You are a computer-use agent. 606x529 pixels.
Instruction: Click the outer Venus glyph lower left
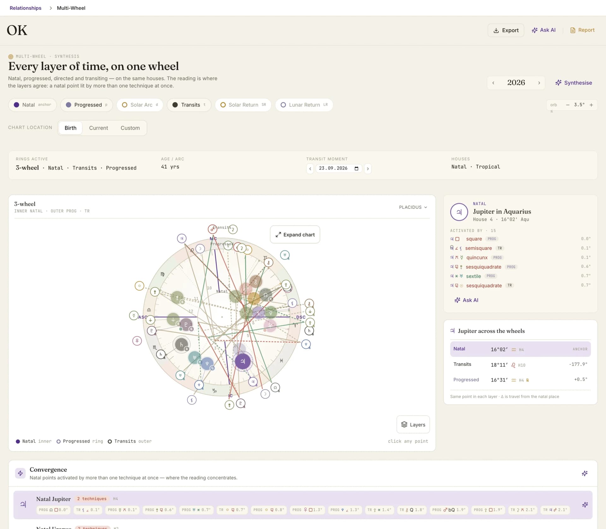(137, 341)
